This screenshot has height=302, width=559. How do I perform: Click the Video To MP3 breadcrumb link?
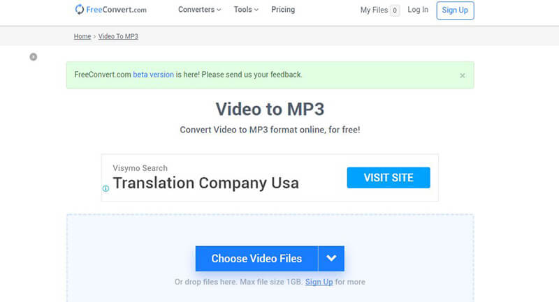(118, 36)
